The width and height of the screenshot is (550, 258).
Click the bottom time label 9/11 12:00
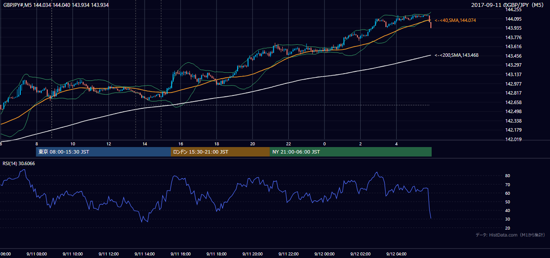coord(108,254)
